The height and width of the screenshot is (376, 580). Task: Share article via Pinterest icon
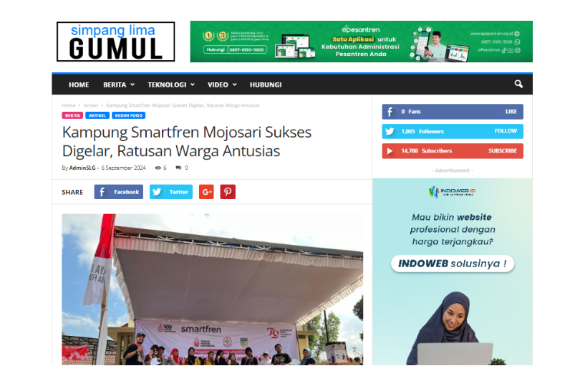coord(228,192)
